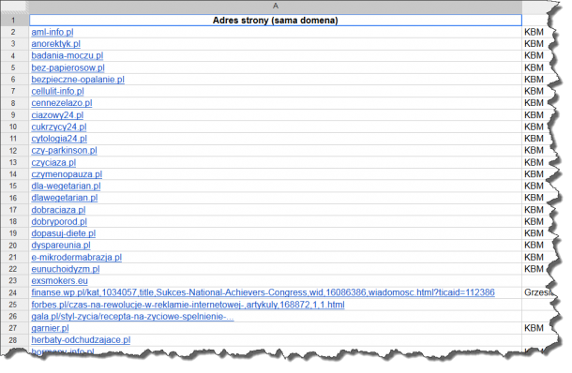Select row 28 header

[x=14, y=340]
